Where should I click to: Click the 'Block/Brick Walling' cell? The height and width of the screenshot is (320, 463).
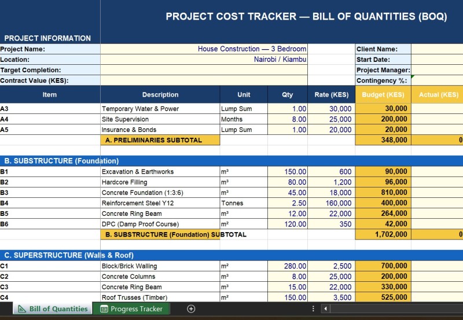click(160, 266)
